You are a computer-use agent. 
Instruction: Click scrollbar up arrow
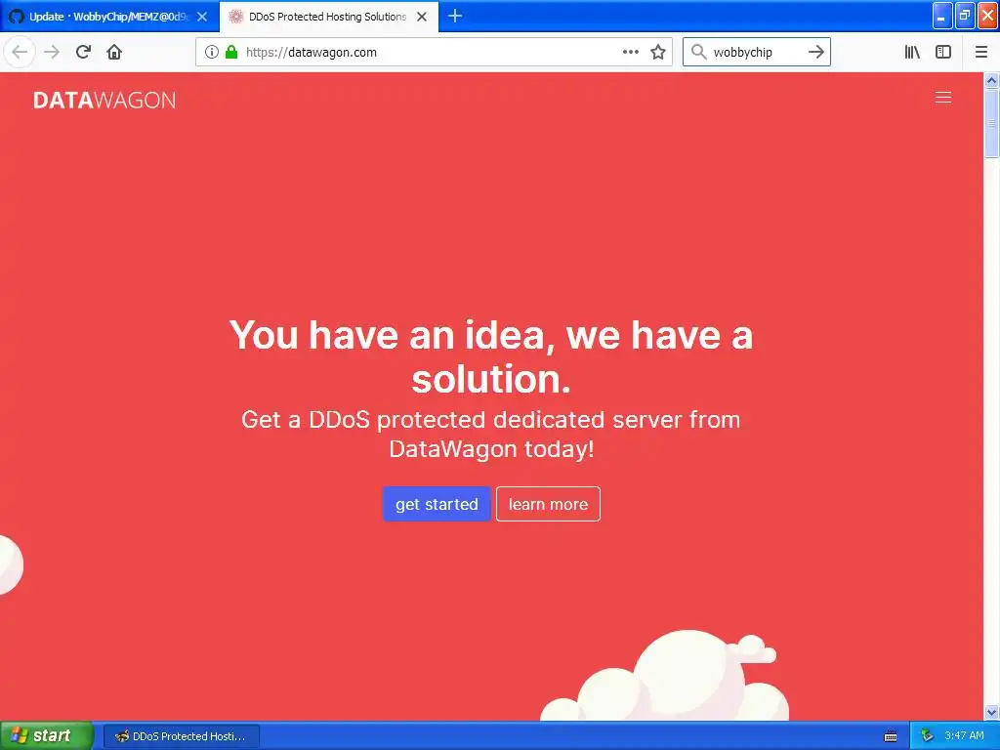[x=991, y=80]
